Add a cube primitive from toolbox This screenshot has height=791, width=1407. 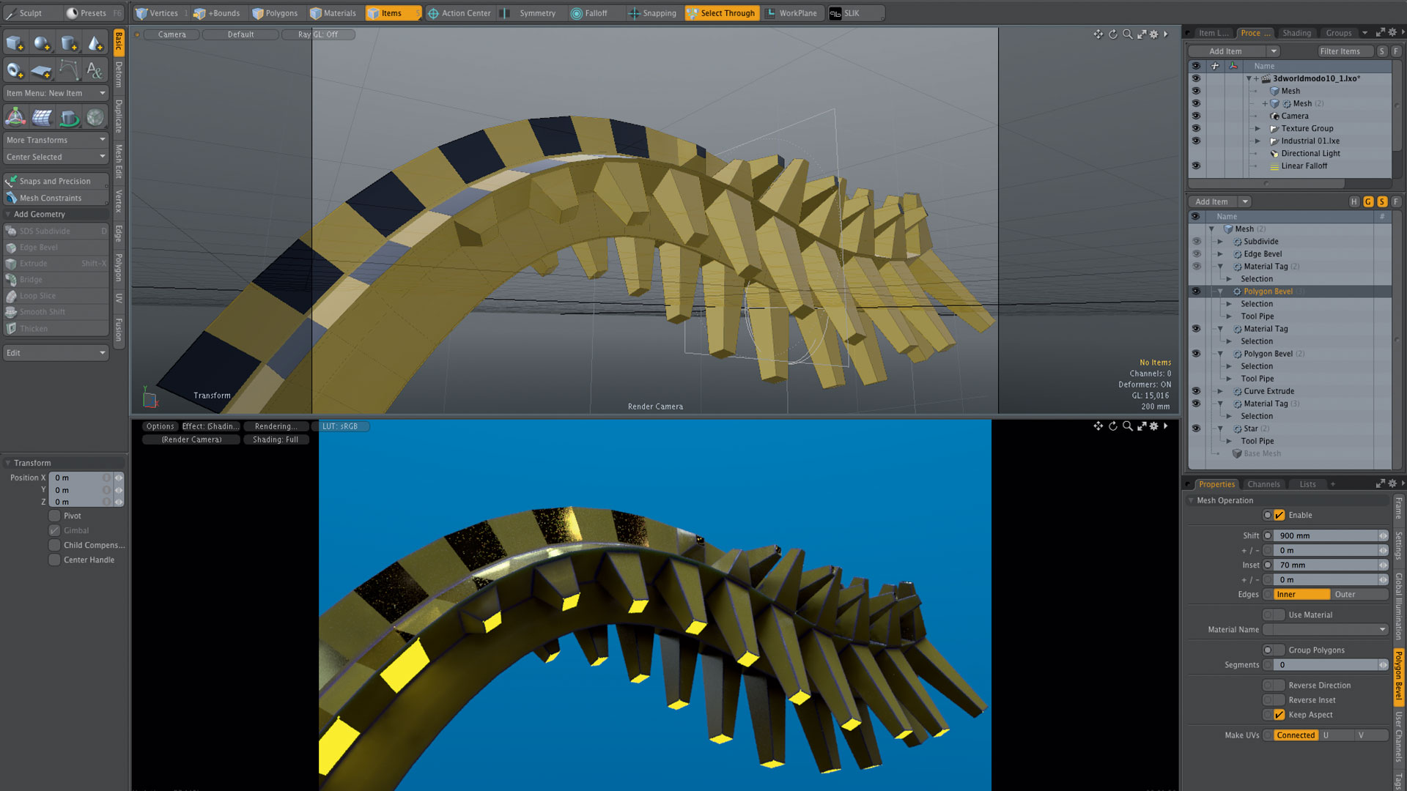15,43
